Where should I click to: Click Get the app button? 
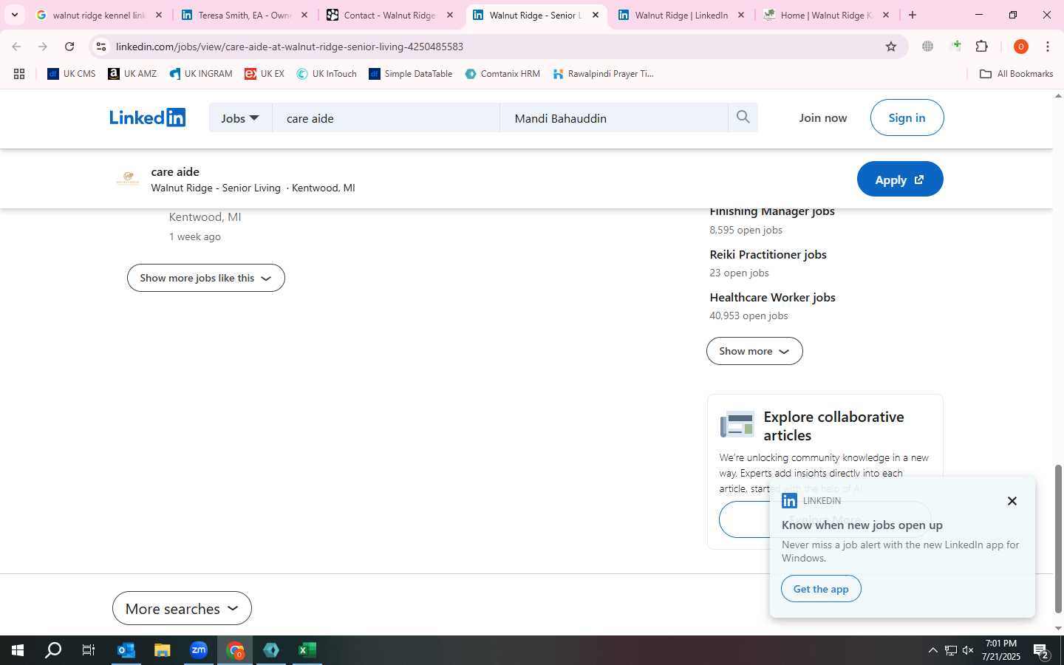click(821, 589)
